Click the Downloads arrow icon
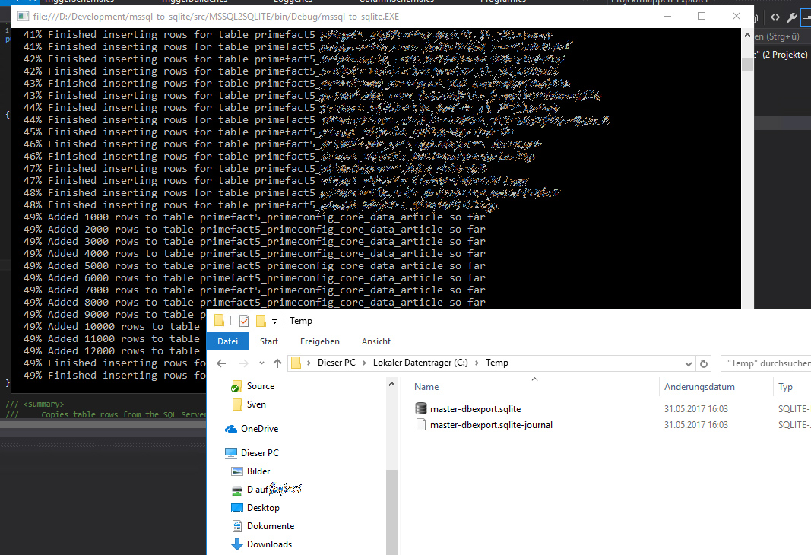Viewport: 811px width, 555px height. (x=237, y=544)
